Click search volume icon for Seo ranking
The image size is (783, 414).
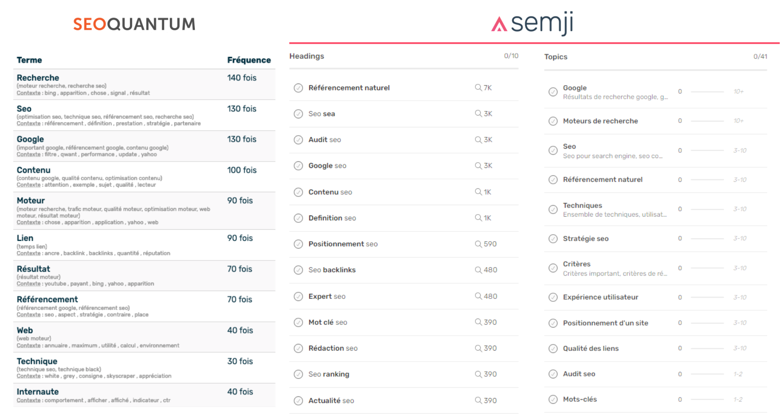478,374
